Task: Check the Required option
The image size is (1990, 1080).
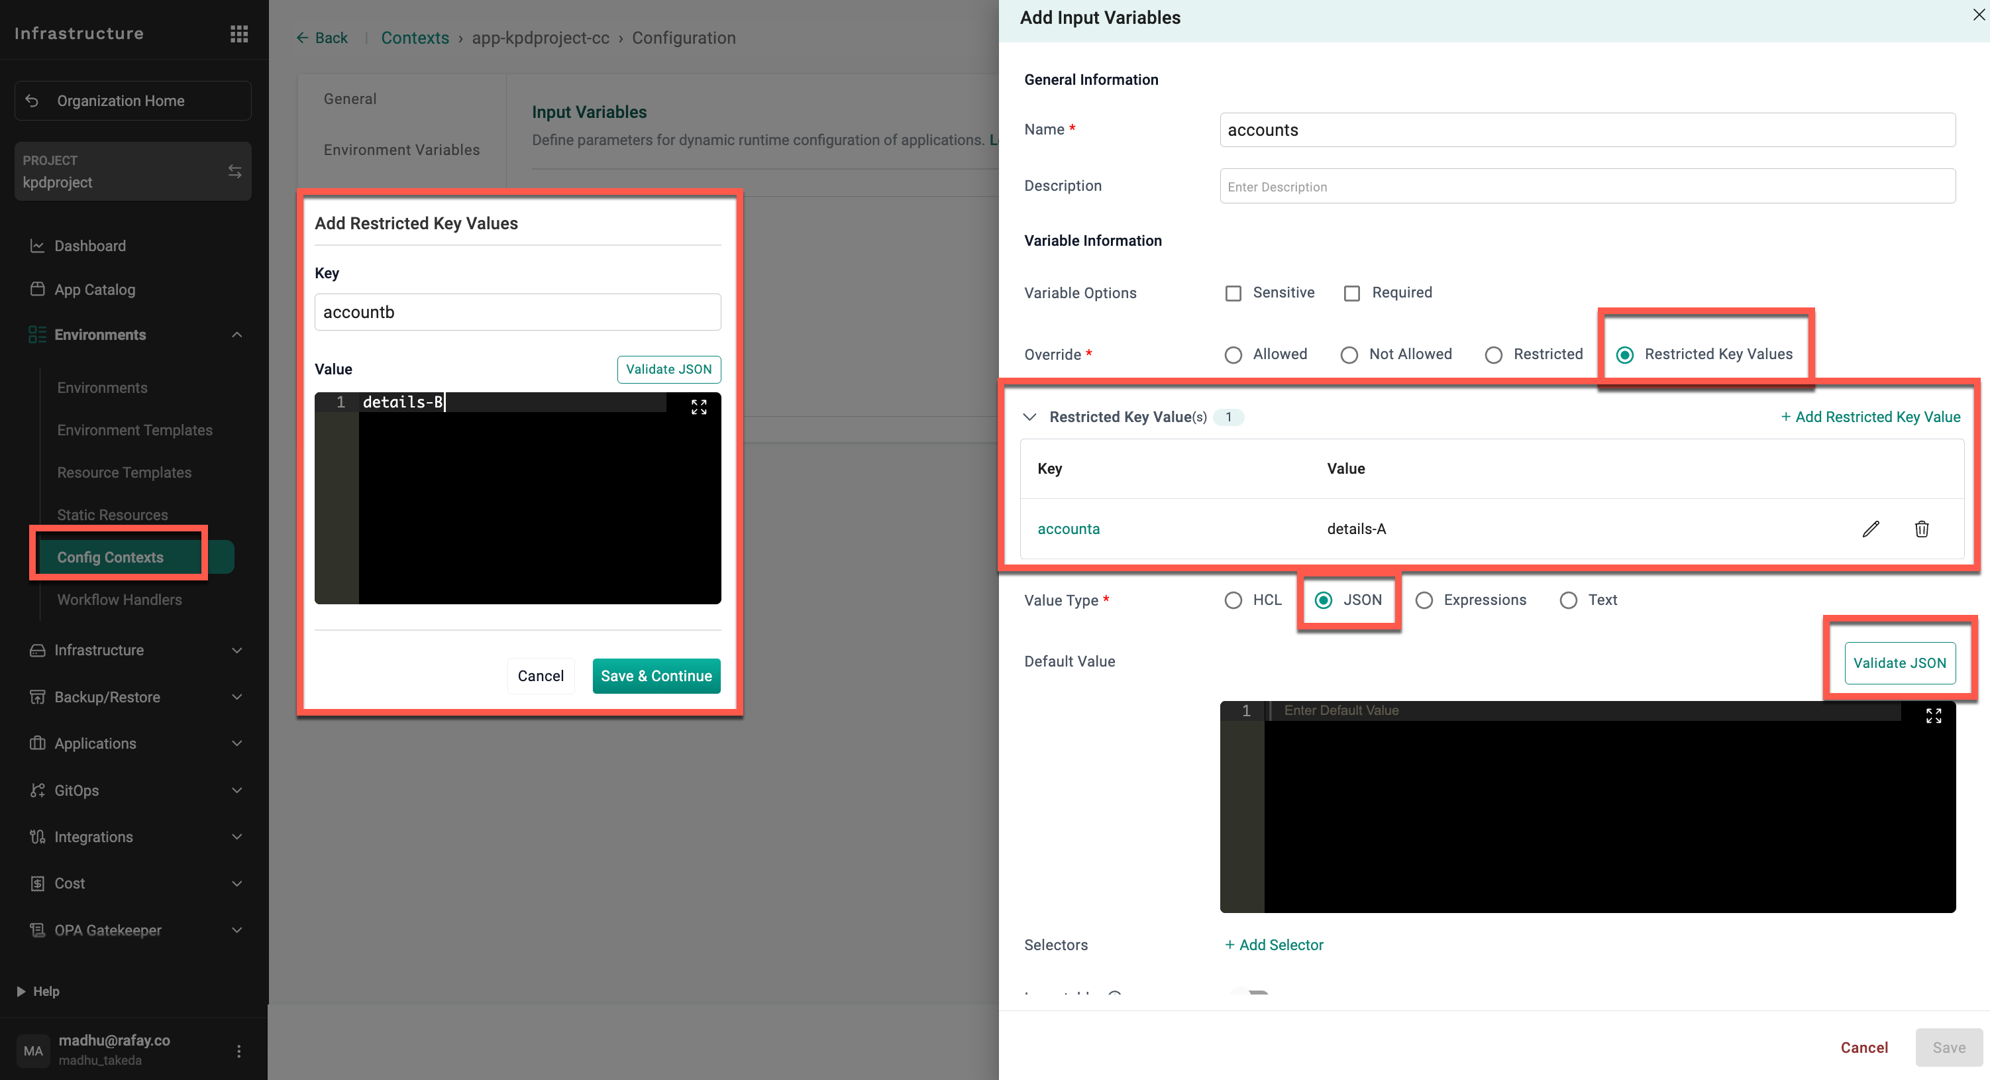Action: point(1352,294)
